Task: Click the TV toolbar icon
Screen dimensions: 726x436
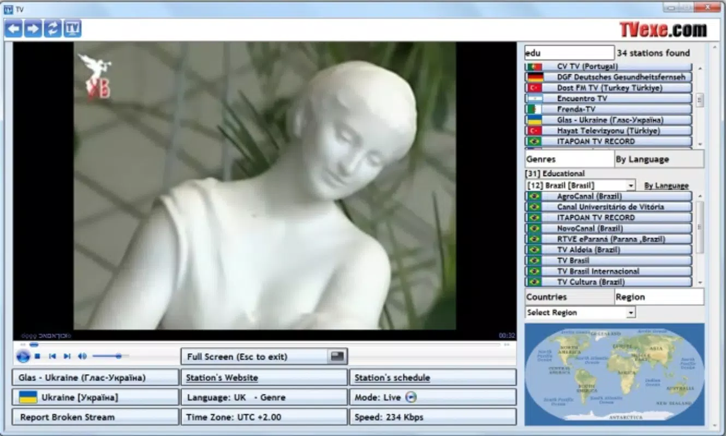Action: (x=72, y=29)
